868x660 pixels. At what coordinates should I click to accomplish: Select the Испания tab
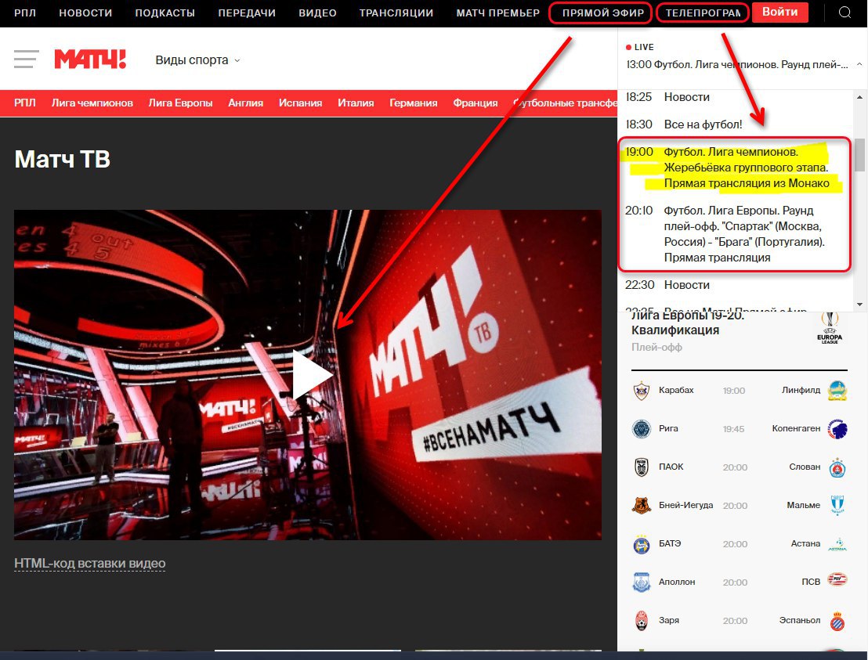click(301, 103)
